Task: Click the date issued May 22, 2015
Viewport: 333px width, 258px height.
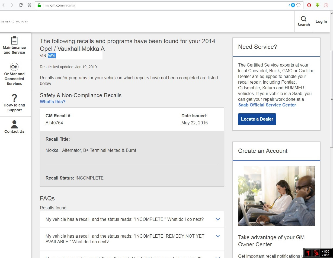Action: pyautogui.click(x=194, y=123)
